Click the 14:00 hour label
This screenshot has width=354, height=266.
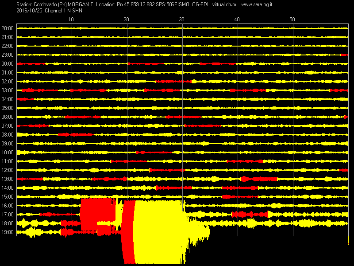(x=8, y=188)
